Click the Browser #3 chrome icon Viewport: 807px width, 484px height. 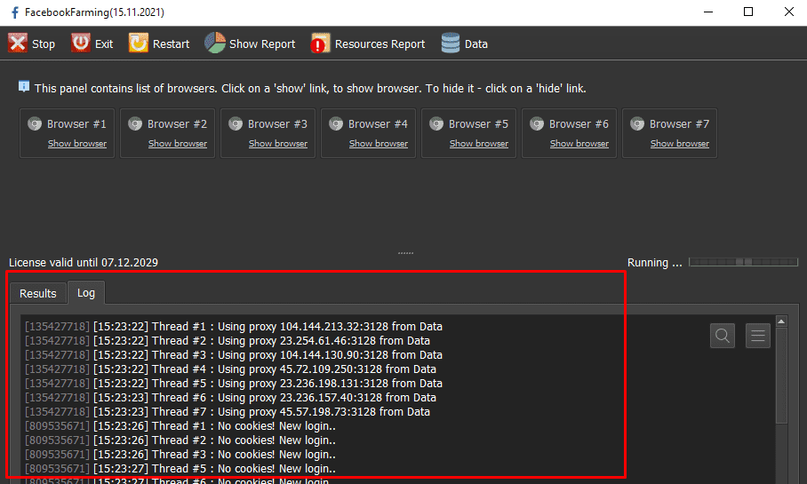[236, 124]
